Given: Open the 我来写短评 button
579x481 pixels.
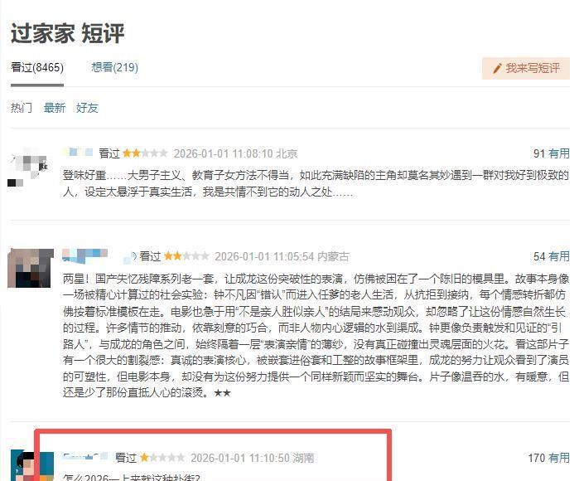Looking at the screenshot, I should click(x=526, y=68).
